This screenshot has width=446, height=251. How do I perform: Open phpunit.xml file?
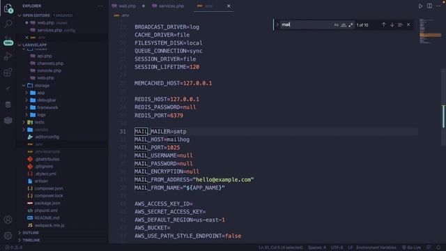coord(46,211)
